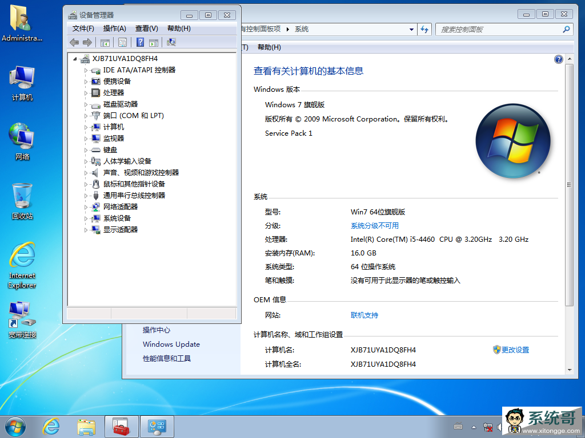Select the Administrator folder desktop icon
585x438 pixels.
point(22,23)
